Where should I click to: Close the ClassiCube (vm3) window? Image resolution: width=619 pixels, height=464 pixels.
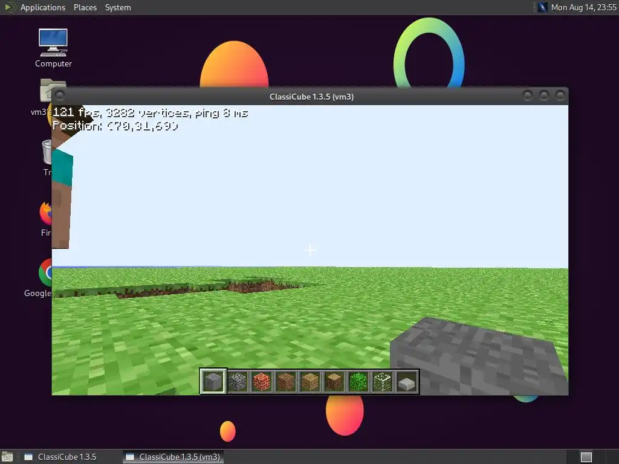coord(560,95)
